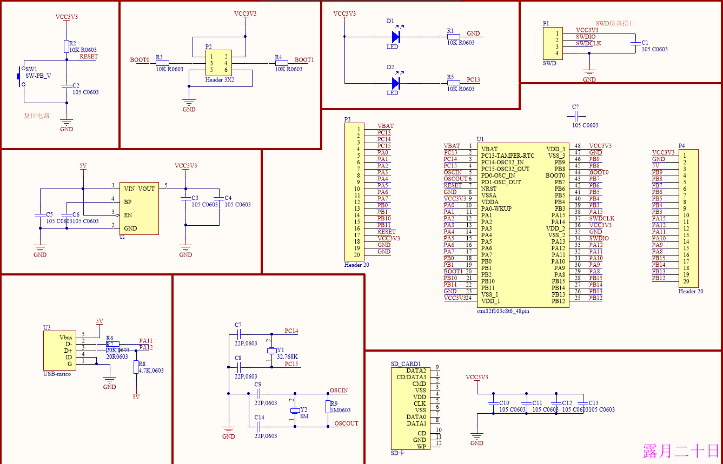Select the P4 Header 20 connector

(x=688, y=219)
